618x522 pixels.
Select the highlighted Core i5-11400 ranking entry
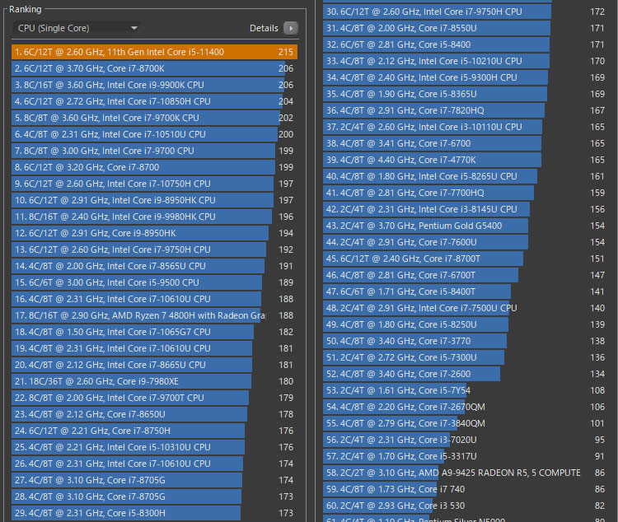click(x=154, y=52)
